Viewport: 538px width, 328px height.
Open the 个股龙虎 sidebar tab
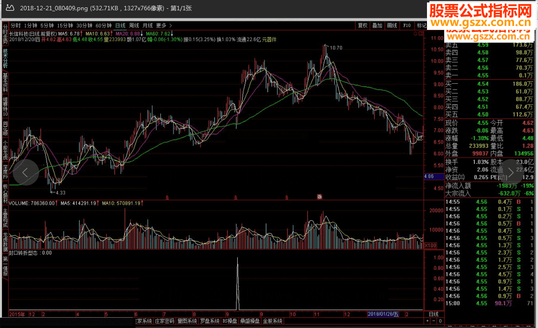click(x=5, y=151)
